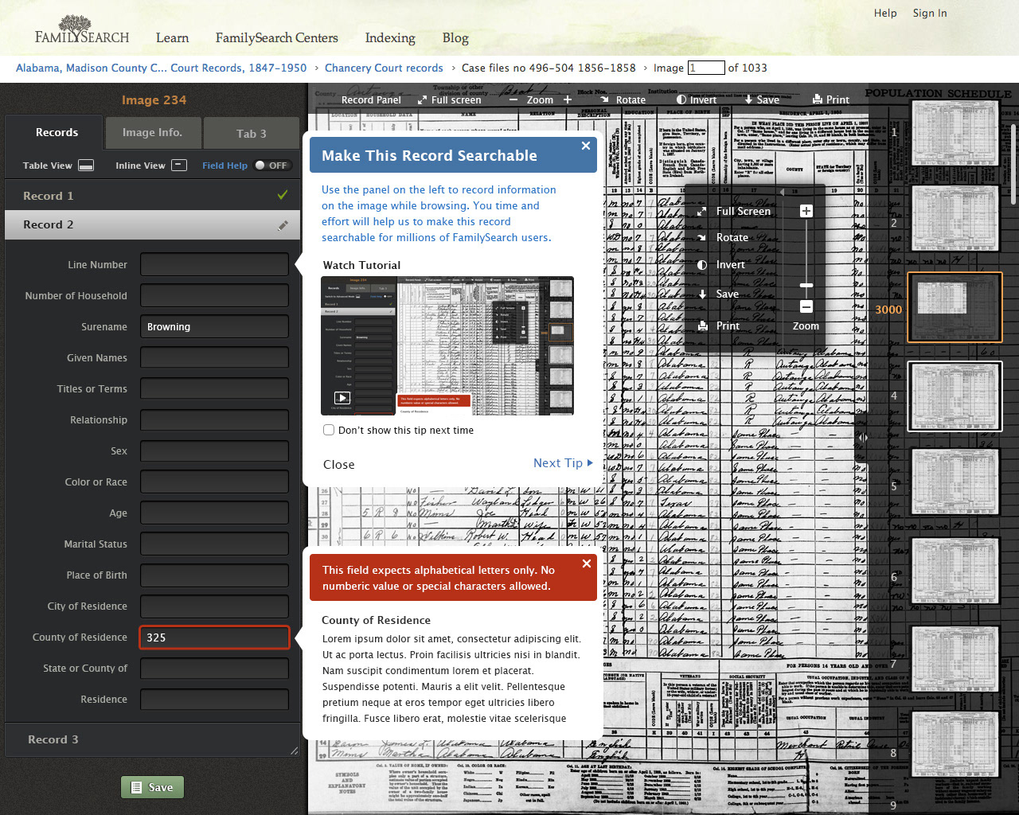Click the records panel resize grip
The image size is (1019, 815).
(x=294, y=750)
